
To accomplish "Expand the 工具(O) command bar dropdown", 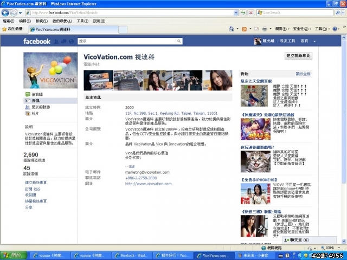I will (x=322, y=29).
